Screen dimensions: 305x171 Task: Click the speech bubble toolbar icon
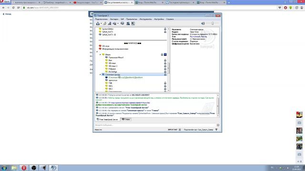click(x=122, y=23)
